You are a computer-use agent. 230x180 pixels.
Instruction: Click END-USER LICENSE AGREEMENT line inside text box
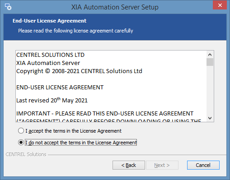pos(60,88)
